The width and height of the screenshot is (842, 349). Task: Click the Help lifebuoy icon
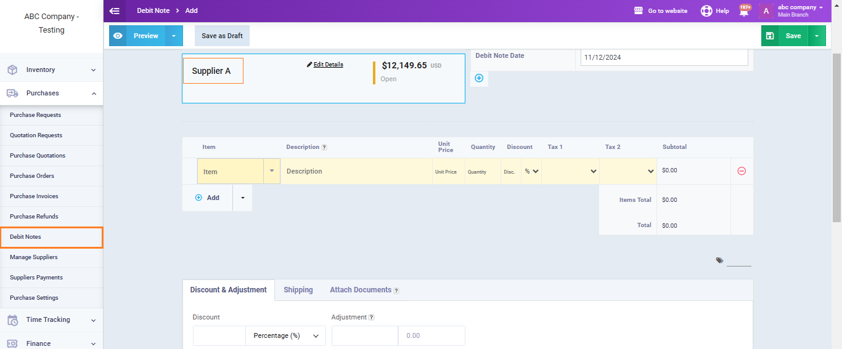(x=706, y=11)
